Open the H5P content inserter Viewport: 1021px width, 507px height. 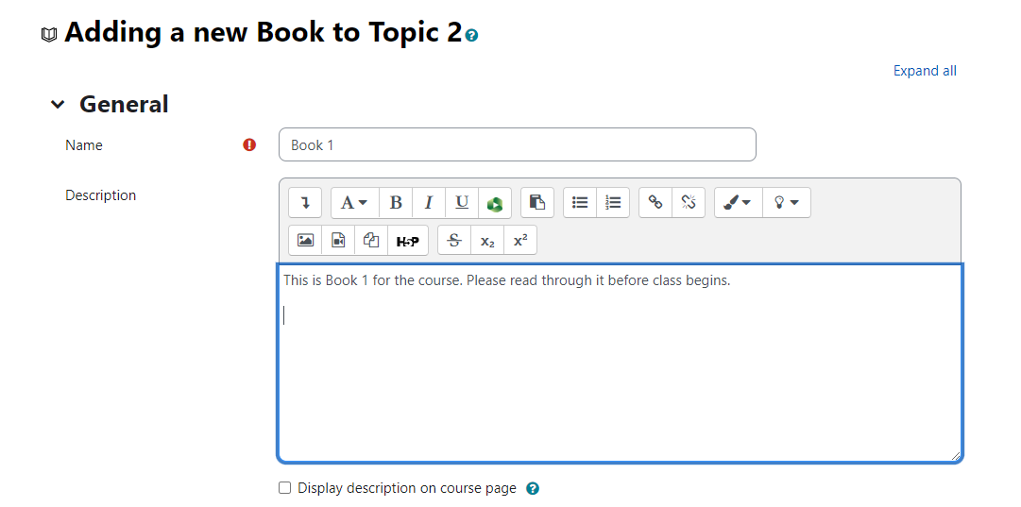(x=407, y=240)
